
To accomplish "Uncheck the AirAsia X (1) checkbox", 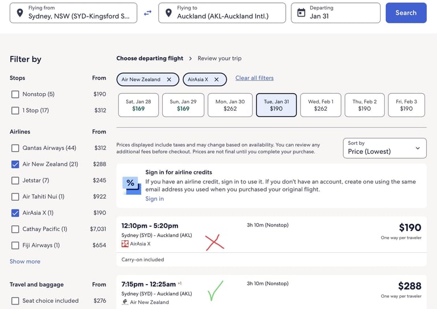I will pyautogui.click(x=15, y=213).
